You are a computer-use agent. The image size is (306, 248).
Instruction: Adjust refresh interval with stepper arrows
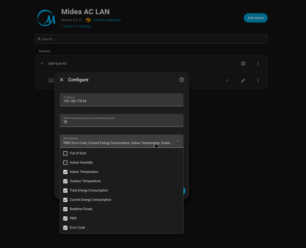(177, 122)
